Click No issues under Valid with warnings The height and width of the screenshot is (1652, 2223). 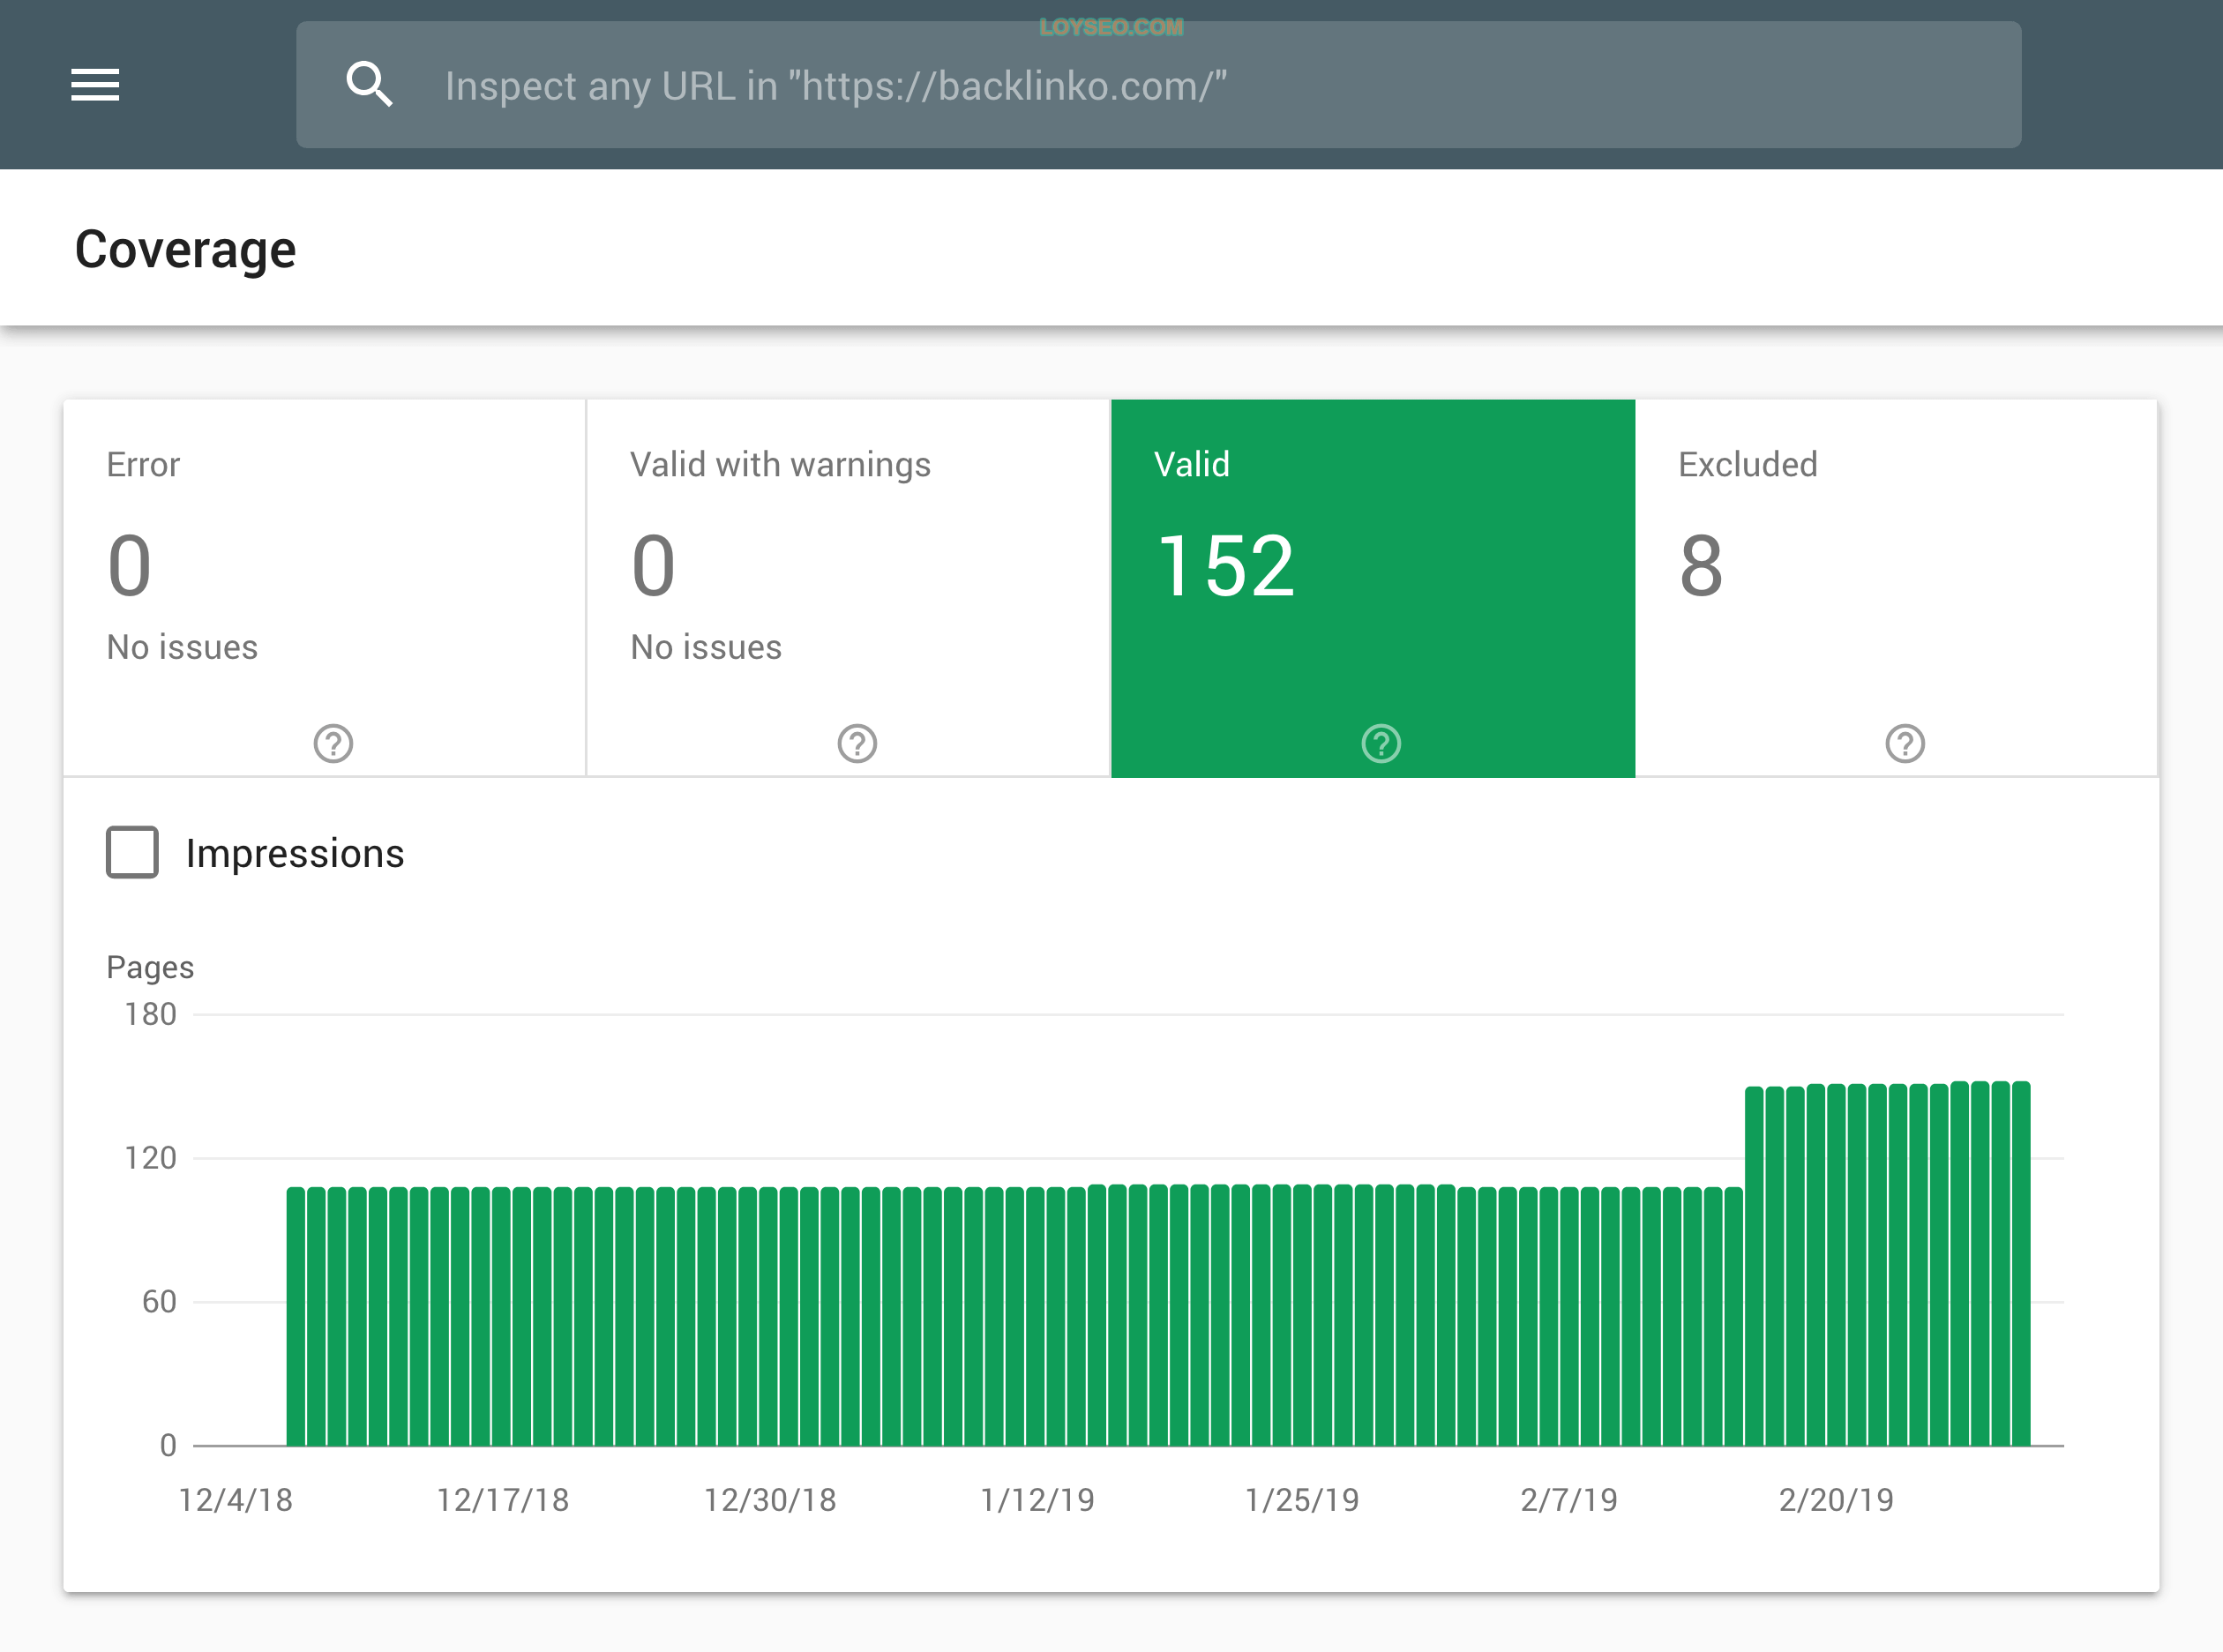[706, 648]
